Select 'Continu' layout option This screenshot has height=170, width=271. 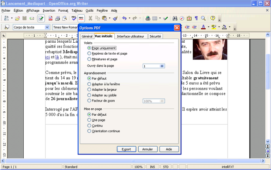point(89,126)
